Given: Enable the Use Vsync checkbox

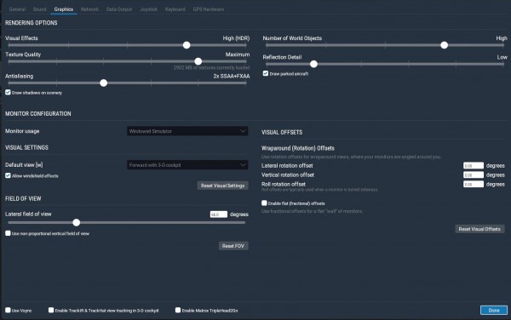Looking at the screenshot, I should 8,311.
